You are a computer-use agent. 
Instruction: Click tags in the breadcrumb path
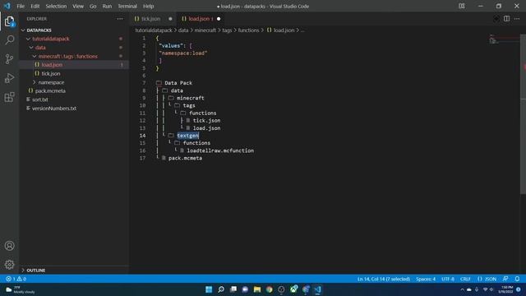tap(227, 30)
